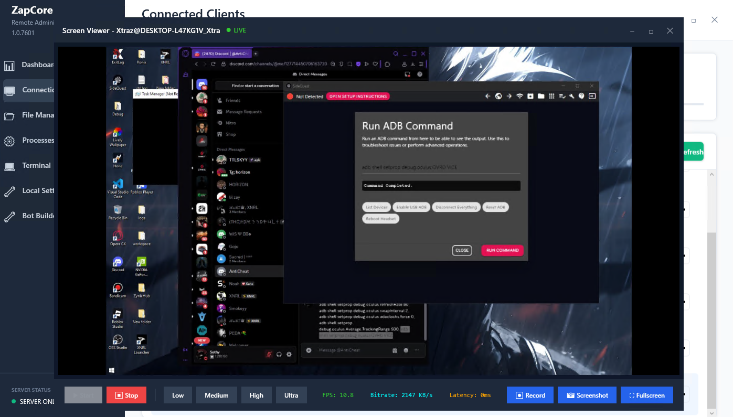Image resolution: width=733 pixels, height=417 pixels.
Task: Click the SideQuest folder files icon
Action: pos(541,97)
